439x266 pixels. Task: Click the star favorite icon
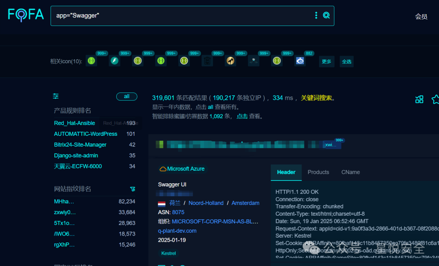pyautogui.click(x=436, y=99)
